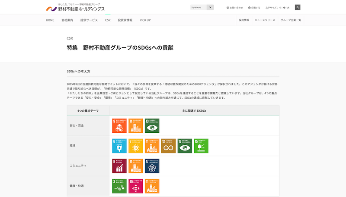Click the page title 特集 野村不動産グループのSDGsへの貢献
The image size is (346, 197).
point(120,48)
